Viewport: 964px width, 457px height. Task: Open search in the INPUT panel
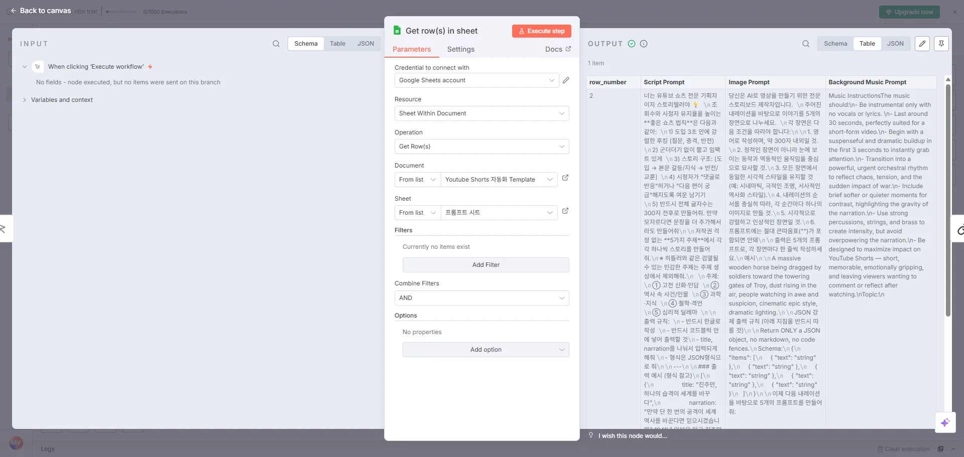click(276, 44)
